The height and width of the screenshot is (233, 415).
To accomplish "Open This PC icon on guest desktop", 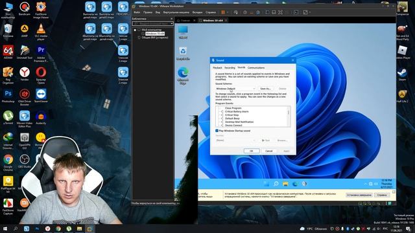I will 183,32.
